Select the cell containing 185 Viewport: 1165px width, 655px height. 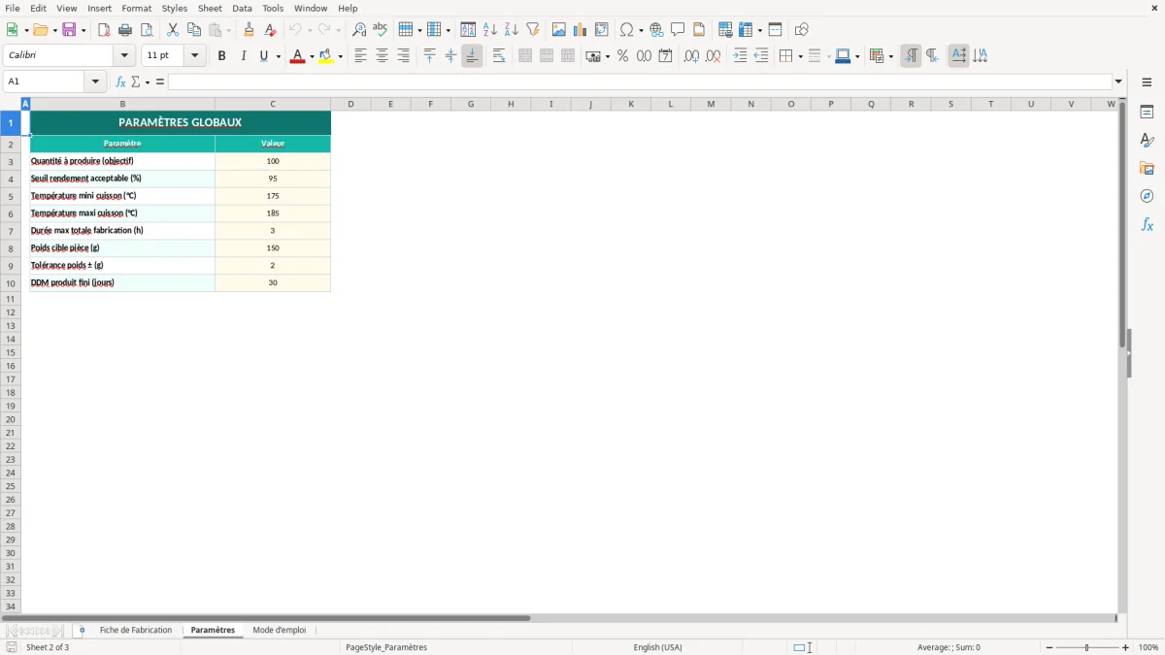[x=273, y=213]
